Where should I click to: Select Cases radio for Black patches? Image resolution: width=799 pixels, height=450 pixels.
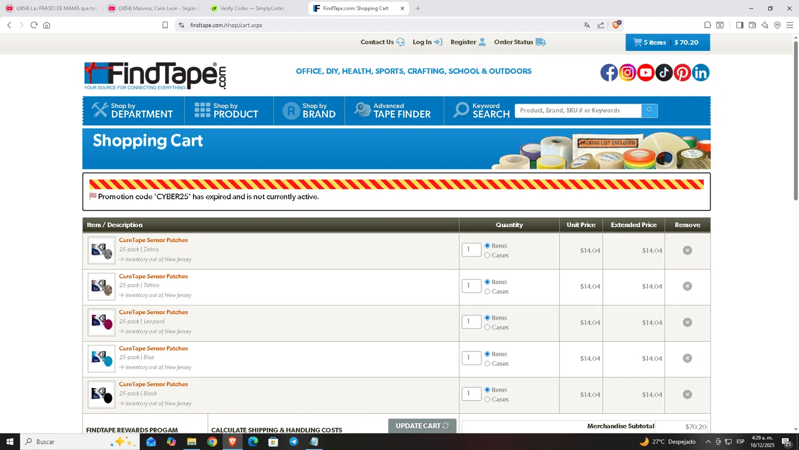click(487, 399)
